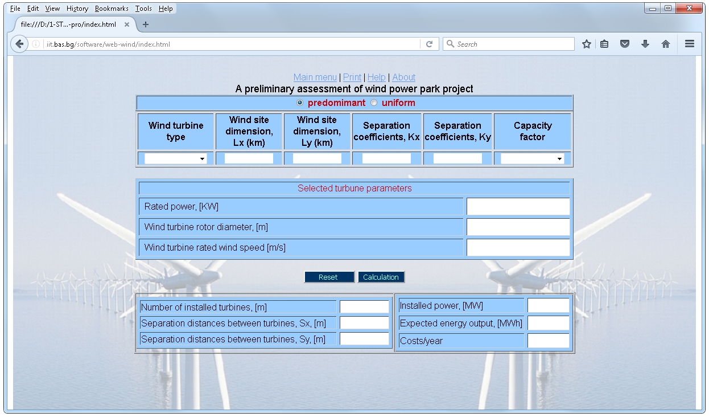
Task: Click the rated wind speed value field
Action: point(518,248)
